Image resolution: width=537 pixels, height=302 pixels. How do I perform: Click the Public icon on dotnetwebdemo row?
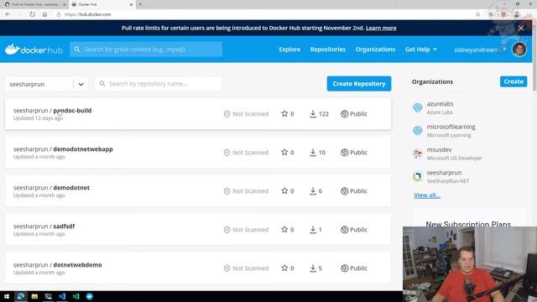click(x=345, y=268)
